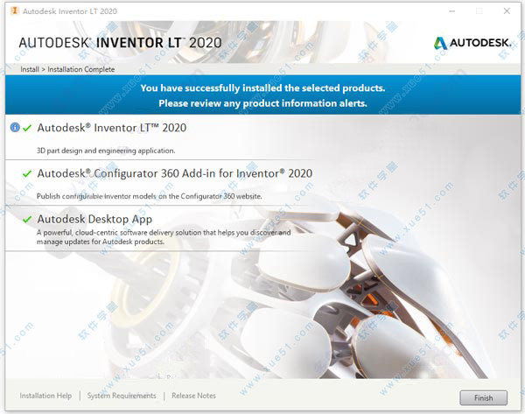Select the 'Autodesk Desktop App' product title
Screen dimensions: 525x414
point(94,219)
